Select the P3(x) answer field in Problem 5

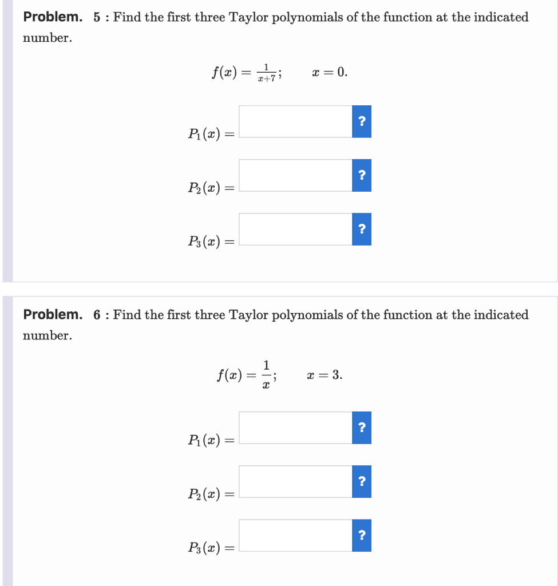(295, 229)
